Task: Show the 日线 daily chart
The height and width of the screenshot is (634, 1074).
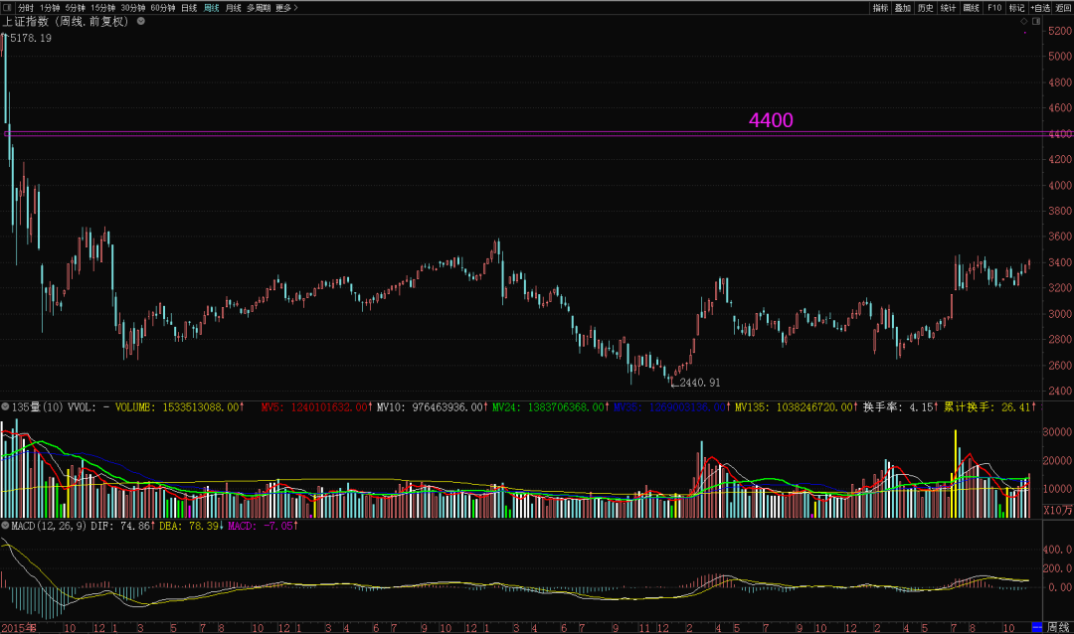Action: 189,8
